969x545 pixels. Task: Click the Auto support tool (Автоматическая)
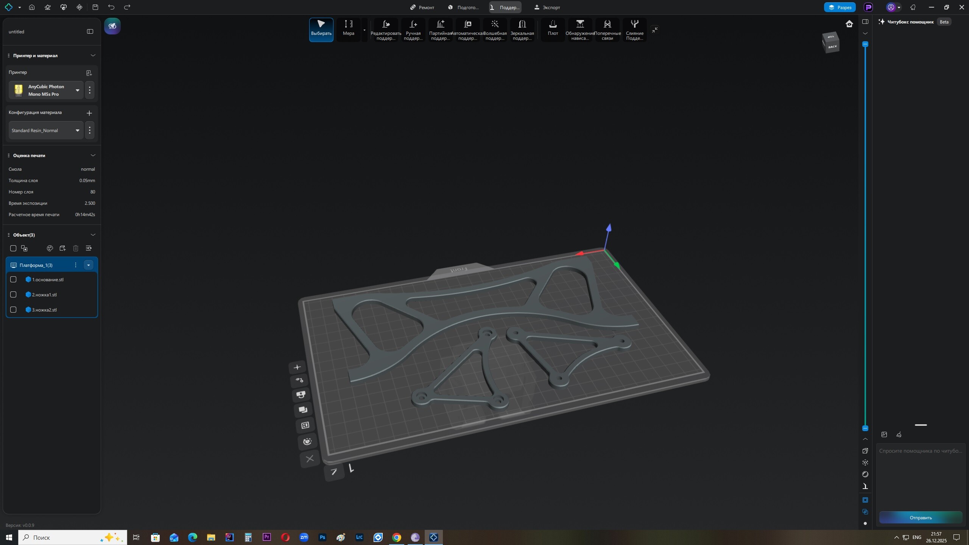pyautogui.click(x=467, y=30)
